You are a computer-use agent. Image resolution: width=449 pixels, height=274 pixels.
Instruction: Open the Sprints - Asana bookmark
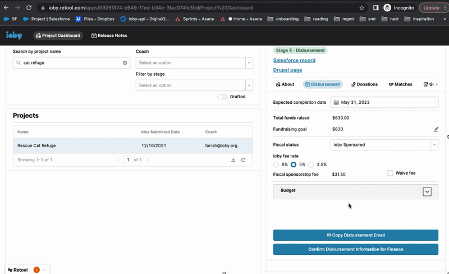click(195, 19)
